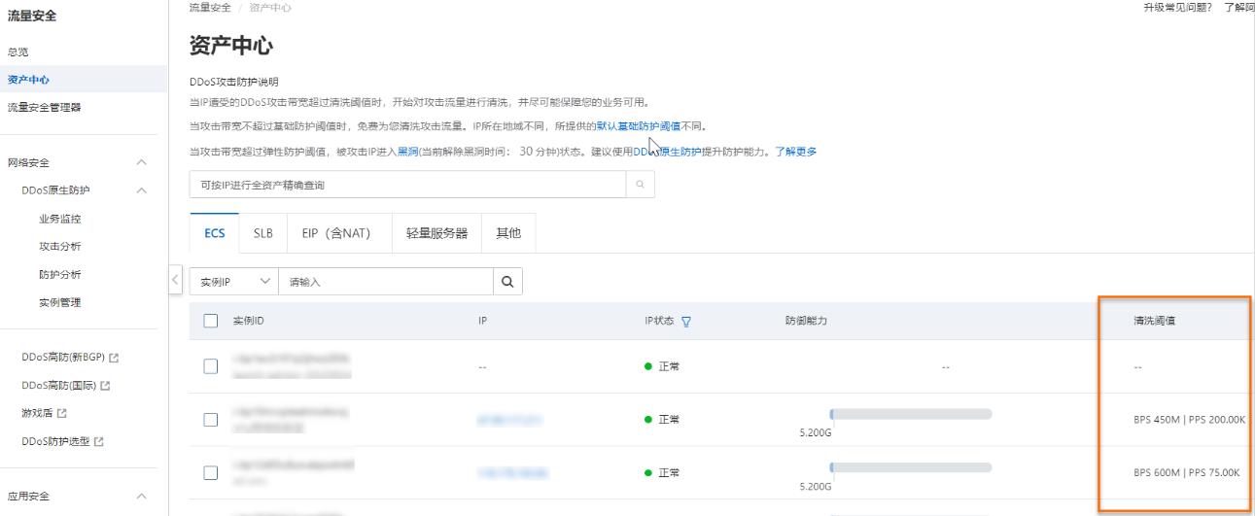Screen dimensions: 1255x516
Task: Check the first instance row checkbox
Action: tap(210, 366)
